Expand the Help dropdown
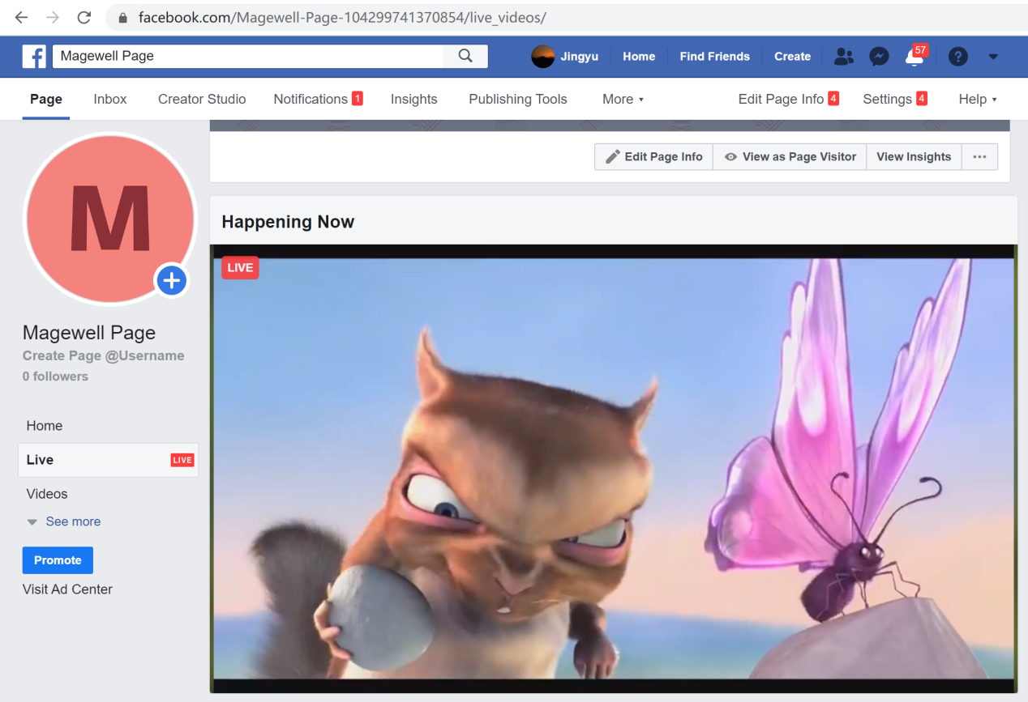 click(977, 99)
